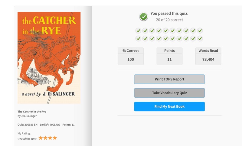Image resolution: width=242 pixels, height=146 pixels.
Task: Open the Catcher in the Rye cover image
Action: (49, 58)
